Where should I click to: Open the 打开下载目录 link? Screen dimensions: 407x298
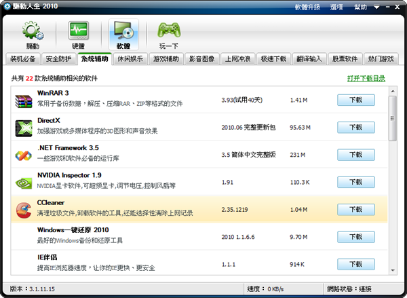click(366, 79)
